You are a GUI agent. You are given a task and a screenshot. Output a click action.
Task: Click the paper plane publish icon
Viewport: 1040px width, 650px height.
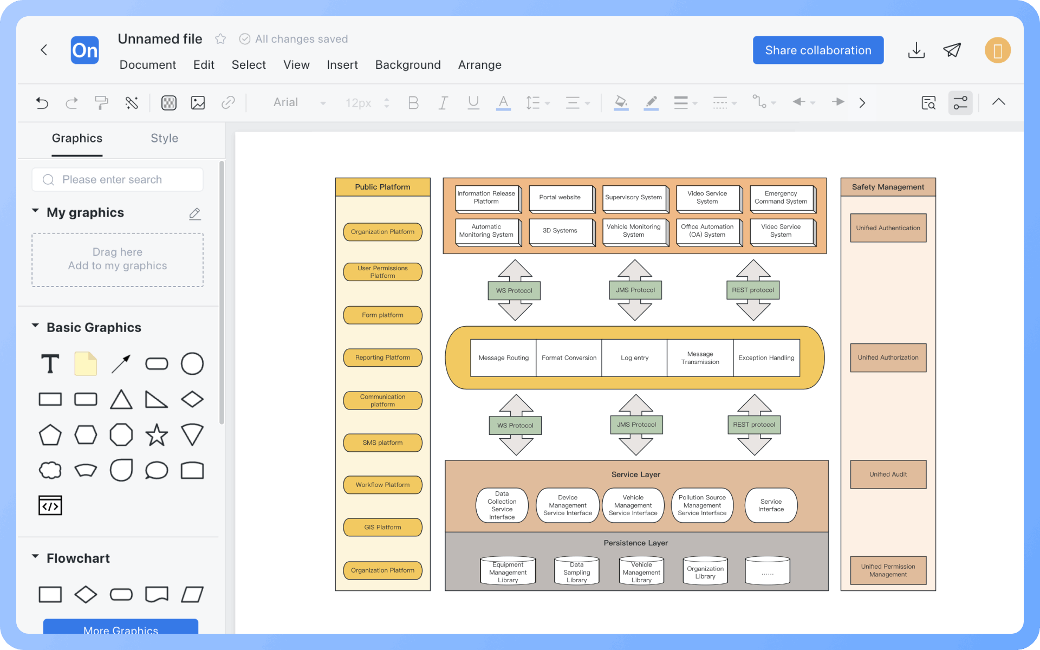pyautogui.click(x=952, y=50)
